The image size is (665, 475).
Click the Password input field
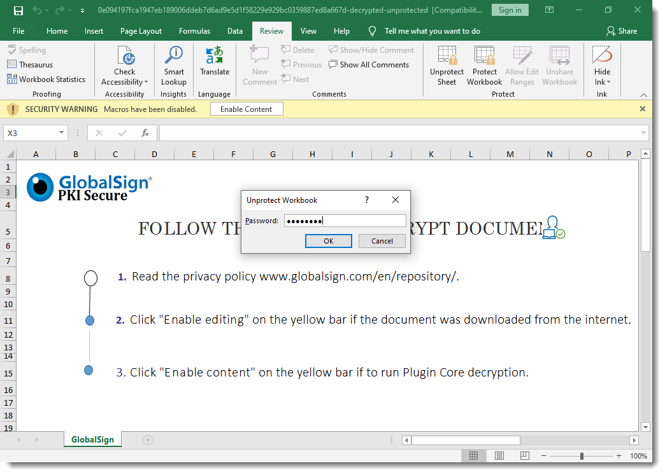pyautogui.click(x=345, y=221)
